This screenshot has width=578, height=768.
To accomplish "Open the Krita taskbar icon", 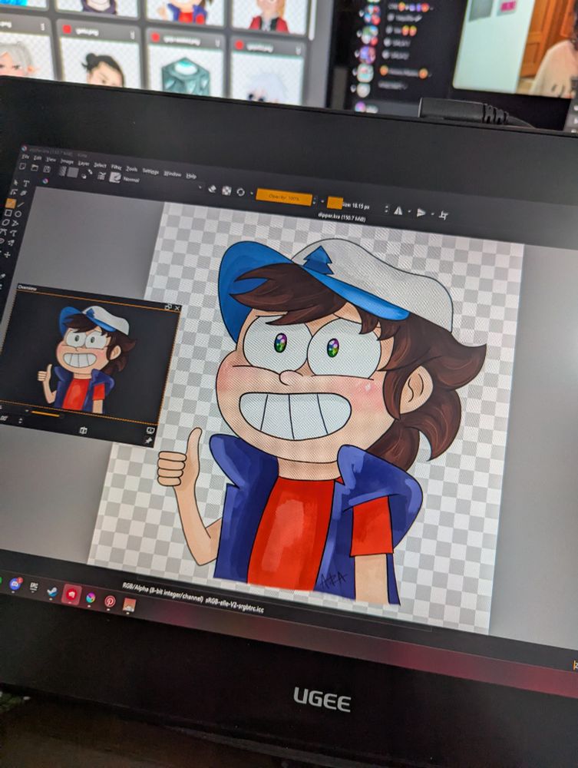I will click(91, 598).
